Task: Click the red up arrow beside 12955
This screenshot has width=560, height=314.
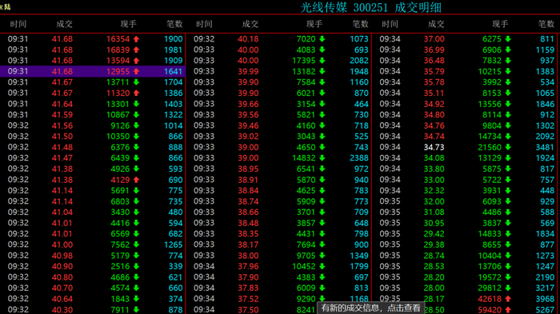Action: pos(137,71)
